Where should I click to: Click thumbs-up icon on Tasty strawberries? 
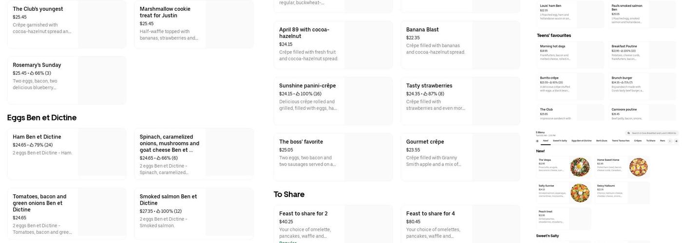[x=425, y=94]
